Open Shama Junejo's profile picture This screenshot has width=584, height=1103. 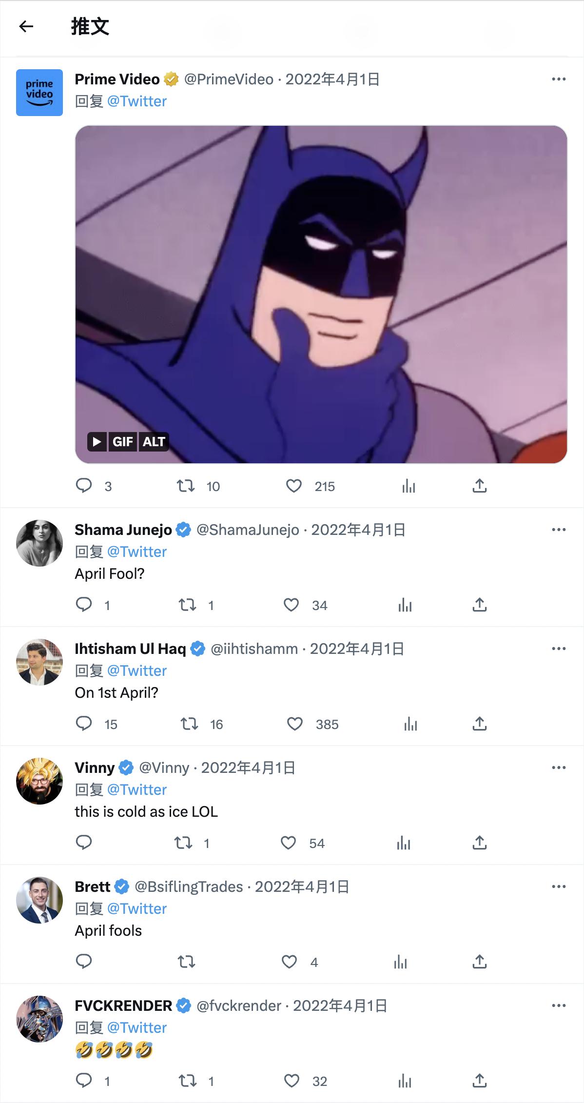click(39, 543)
